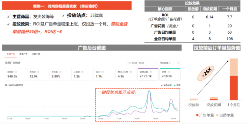Click the 投放前 bar in trend chart
The width and height of the screenshot is (251, 124).
[194, 99]
